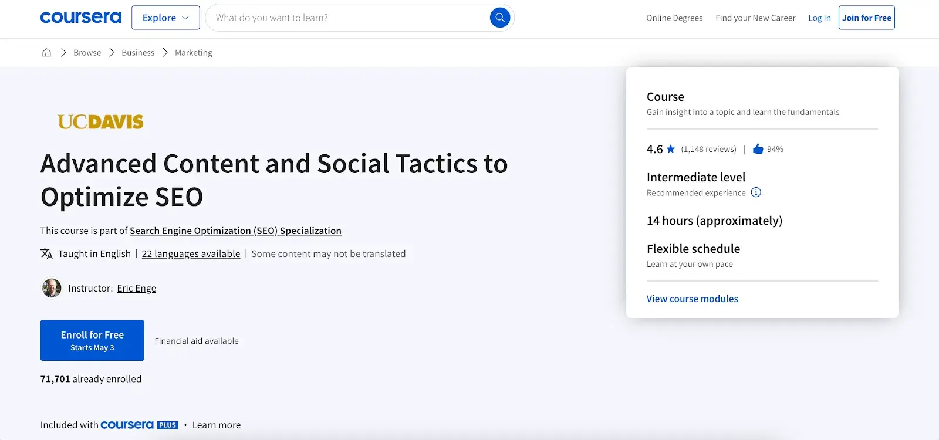Click the blue star rating icon
This screenshot has height=440, width=939.
point(671,149)
